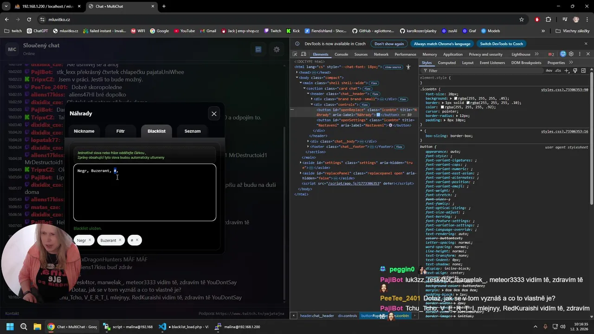Expand the head element node
Image resolution: width=594 pixels, height=334 pixels.
point(297,72)
